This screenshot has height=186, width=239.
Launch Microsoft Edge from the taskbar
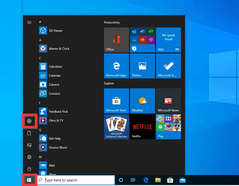click(145, 180)
